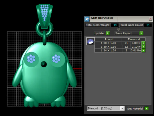Select the penguin's dark round nose
Image resolution: width=154 pixels, height=116 pixels.
(44, 64)
